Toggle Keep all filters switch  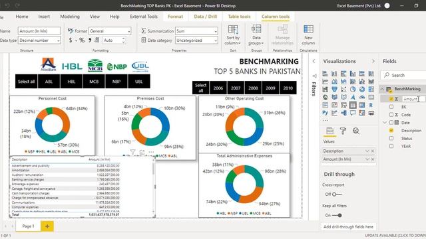(337, 215)
